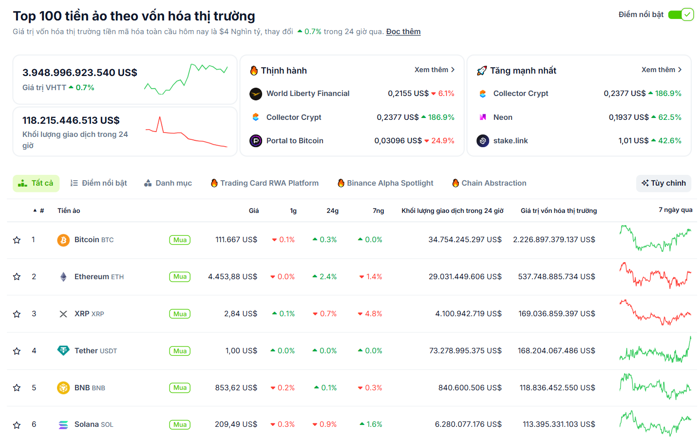Click the rank sort arrow in the # column
700x440 pixels.
[35, 210]
